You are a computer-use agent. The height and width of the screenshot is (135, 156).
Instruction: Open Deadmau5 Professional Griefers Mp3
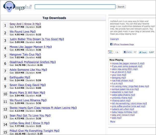pyautogui.click(x=33, y=62)
